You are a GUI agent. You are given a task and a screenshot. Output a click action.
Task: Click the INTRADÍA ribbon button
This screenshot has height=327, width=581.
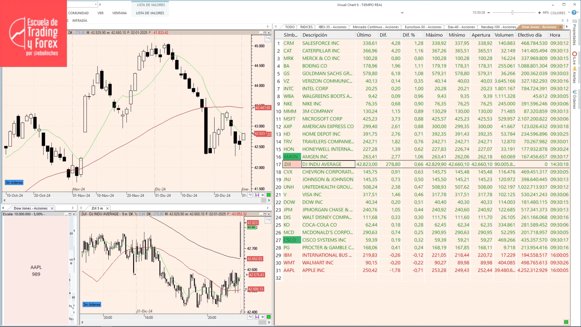[80, 21]
